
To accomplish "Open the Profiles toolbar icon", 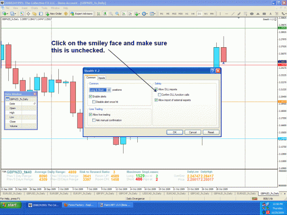I will (12, 14).
